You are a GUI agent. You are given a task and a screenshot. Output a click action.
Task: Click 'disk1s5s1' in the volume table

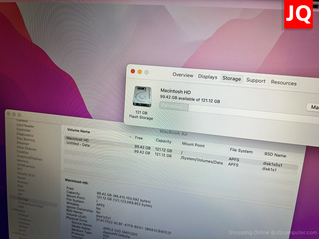click(x=272, y=164)
